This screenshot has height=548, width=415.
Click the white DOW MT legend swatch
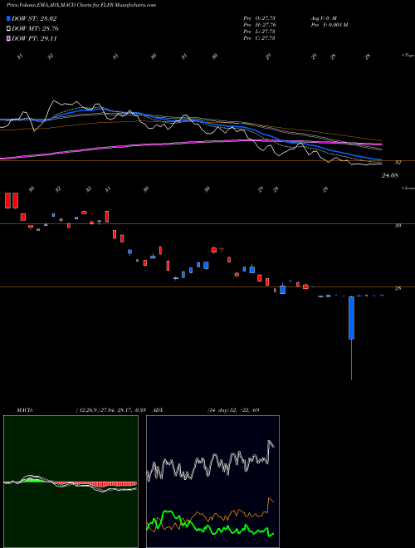click(x=8, y=29)
